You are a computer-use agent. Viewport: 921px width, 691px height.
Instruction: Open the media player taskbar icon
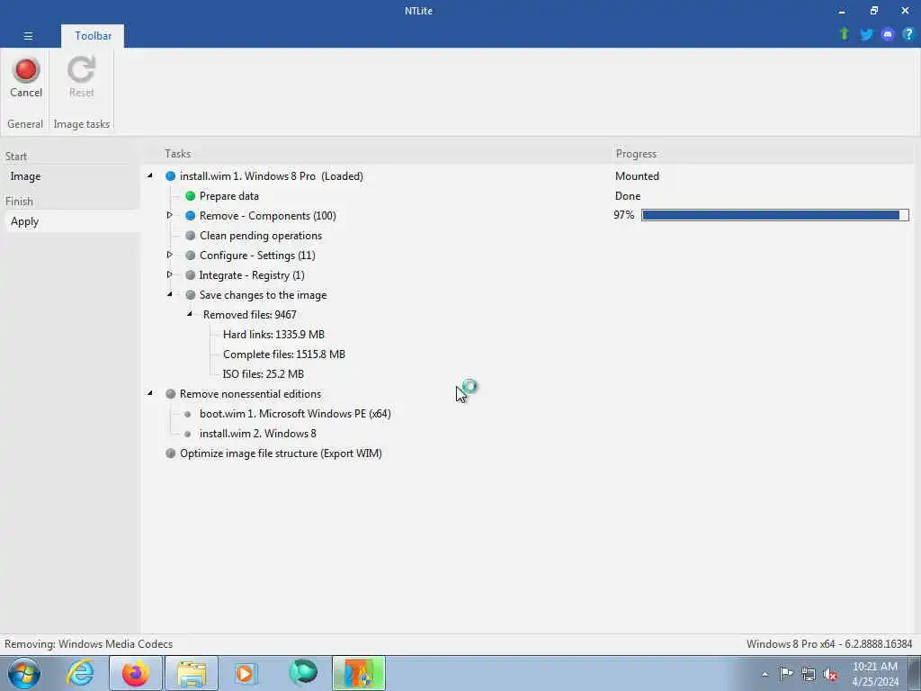246,673
